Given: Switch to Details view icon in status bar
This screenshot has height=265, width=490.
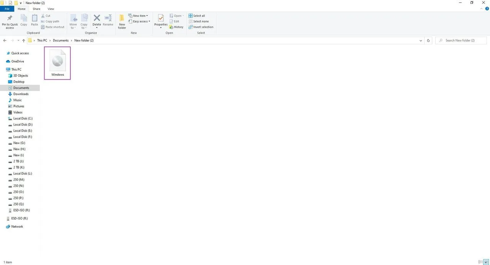Looking at the screenshot, I should coord(480,262).
